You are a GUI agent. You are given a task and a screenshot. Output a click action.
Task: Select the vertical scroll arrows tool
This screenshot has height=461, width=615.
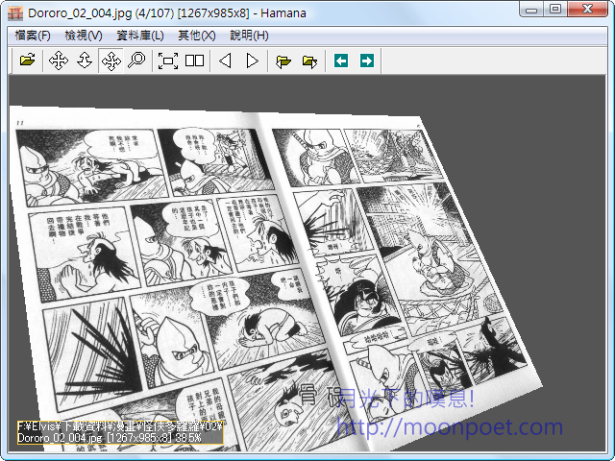tap(84, 61)
